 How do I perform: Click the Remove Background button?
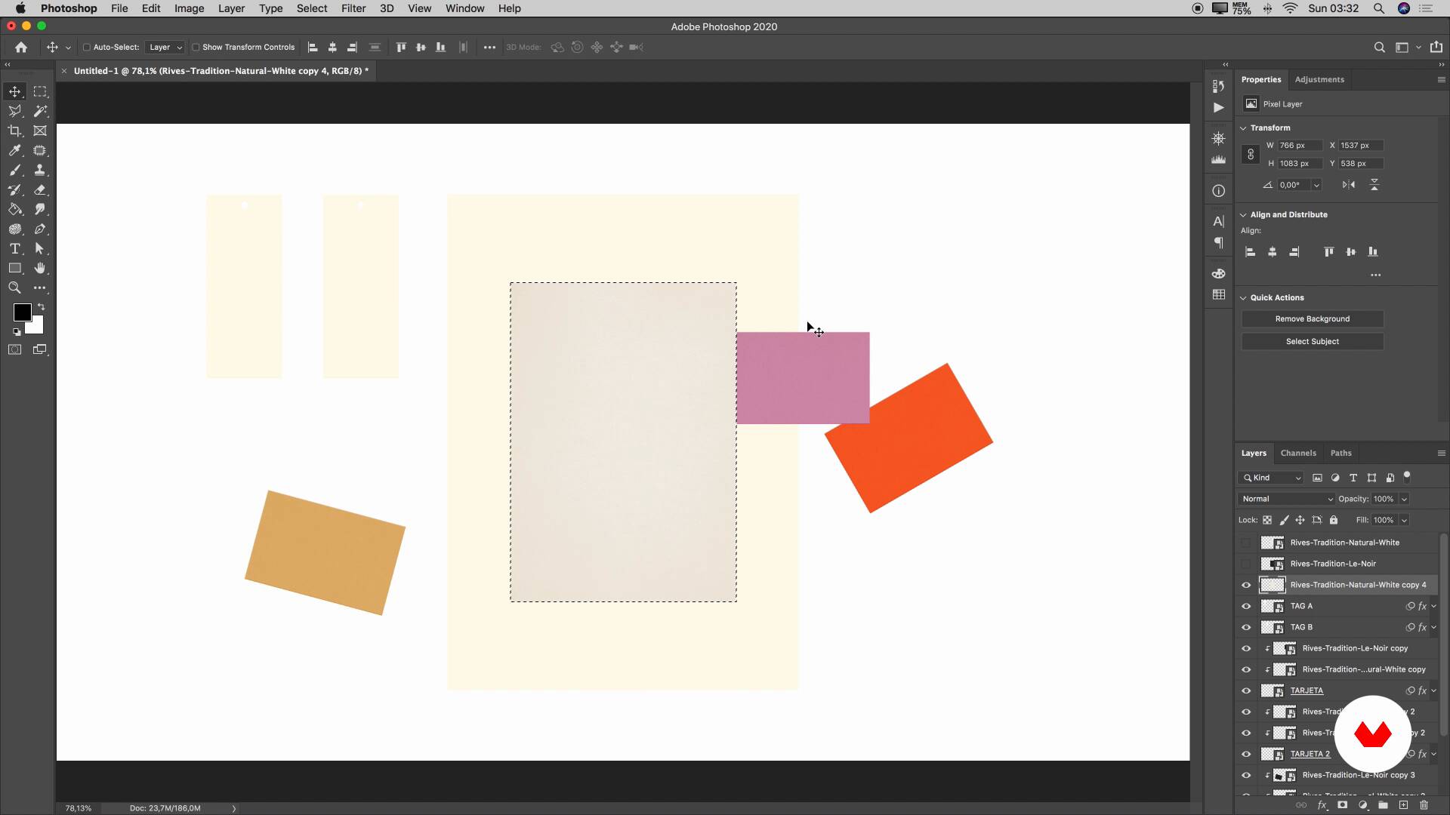(x=1312, y=318)
